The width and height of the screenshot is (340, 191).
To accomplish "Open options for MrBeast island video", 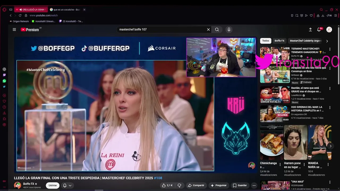I will pos(330,68).
